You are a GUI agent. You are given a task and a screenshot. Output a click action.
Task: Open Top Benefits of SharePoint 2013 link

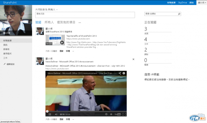(x=82, y=36)
